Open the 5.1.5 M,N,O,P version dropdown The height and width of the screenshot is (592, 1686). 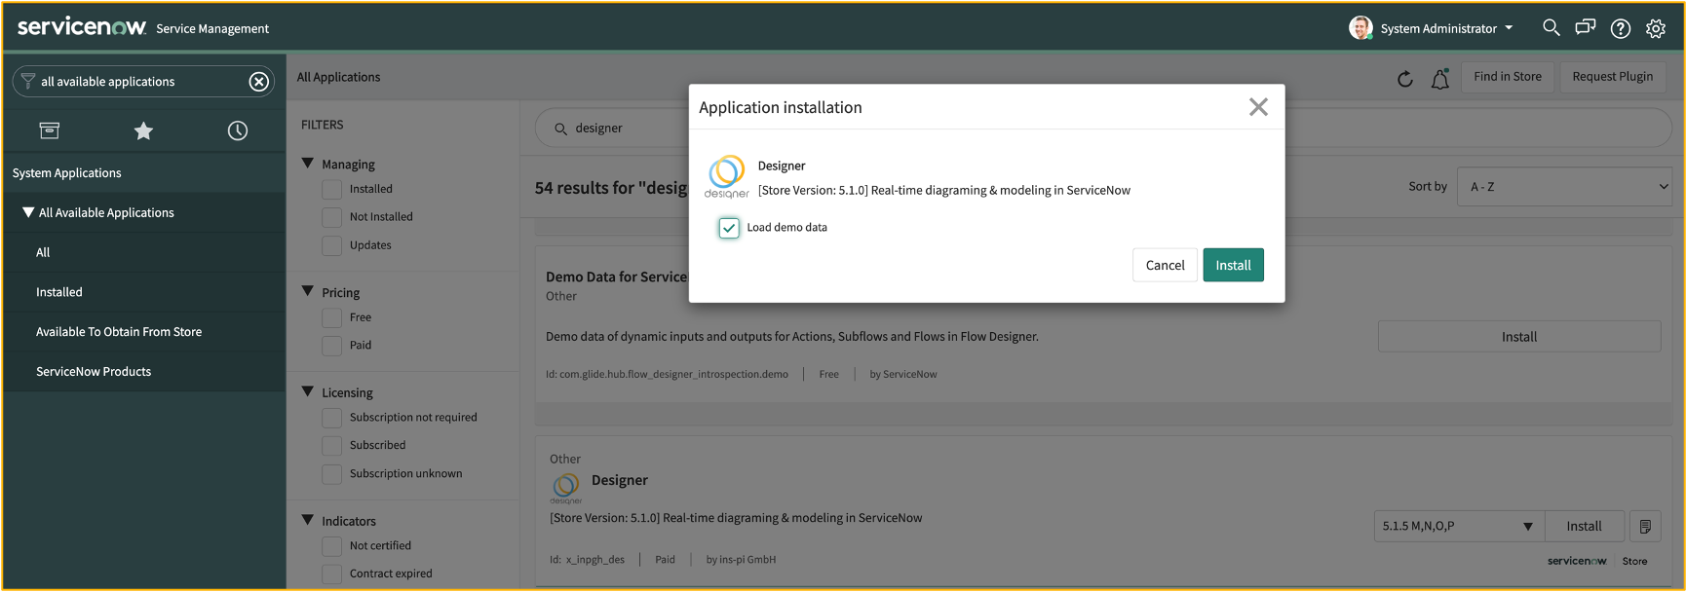click(x=1458, y=527)
